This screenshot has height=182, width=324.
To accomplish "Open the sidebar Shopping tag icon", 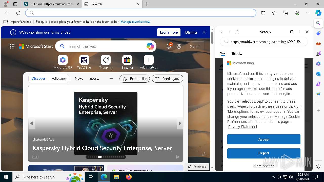I will tap(318, 33).
